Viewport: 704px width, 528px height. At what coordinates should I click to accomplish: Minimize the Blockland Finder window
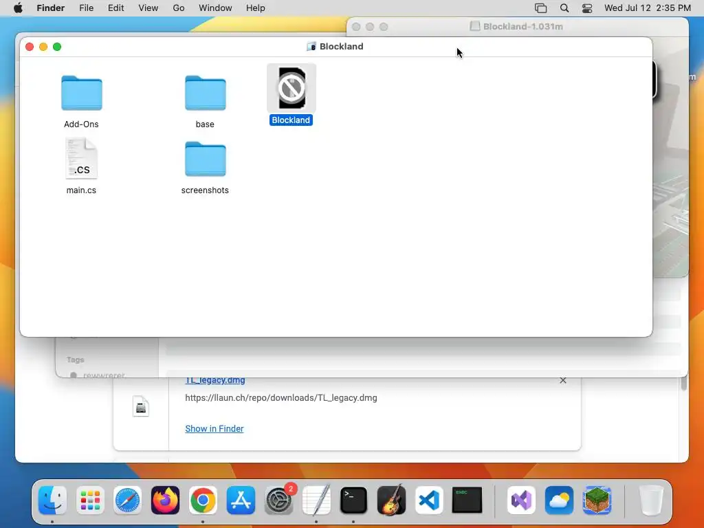(43, 47)
